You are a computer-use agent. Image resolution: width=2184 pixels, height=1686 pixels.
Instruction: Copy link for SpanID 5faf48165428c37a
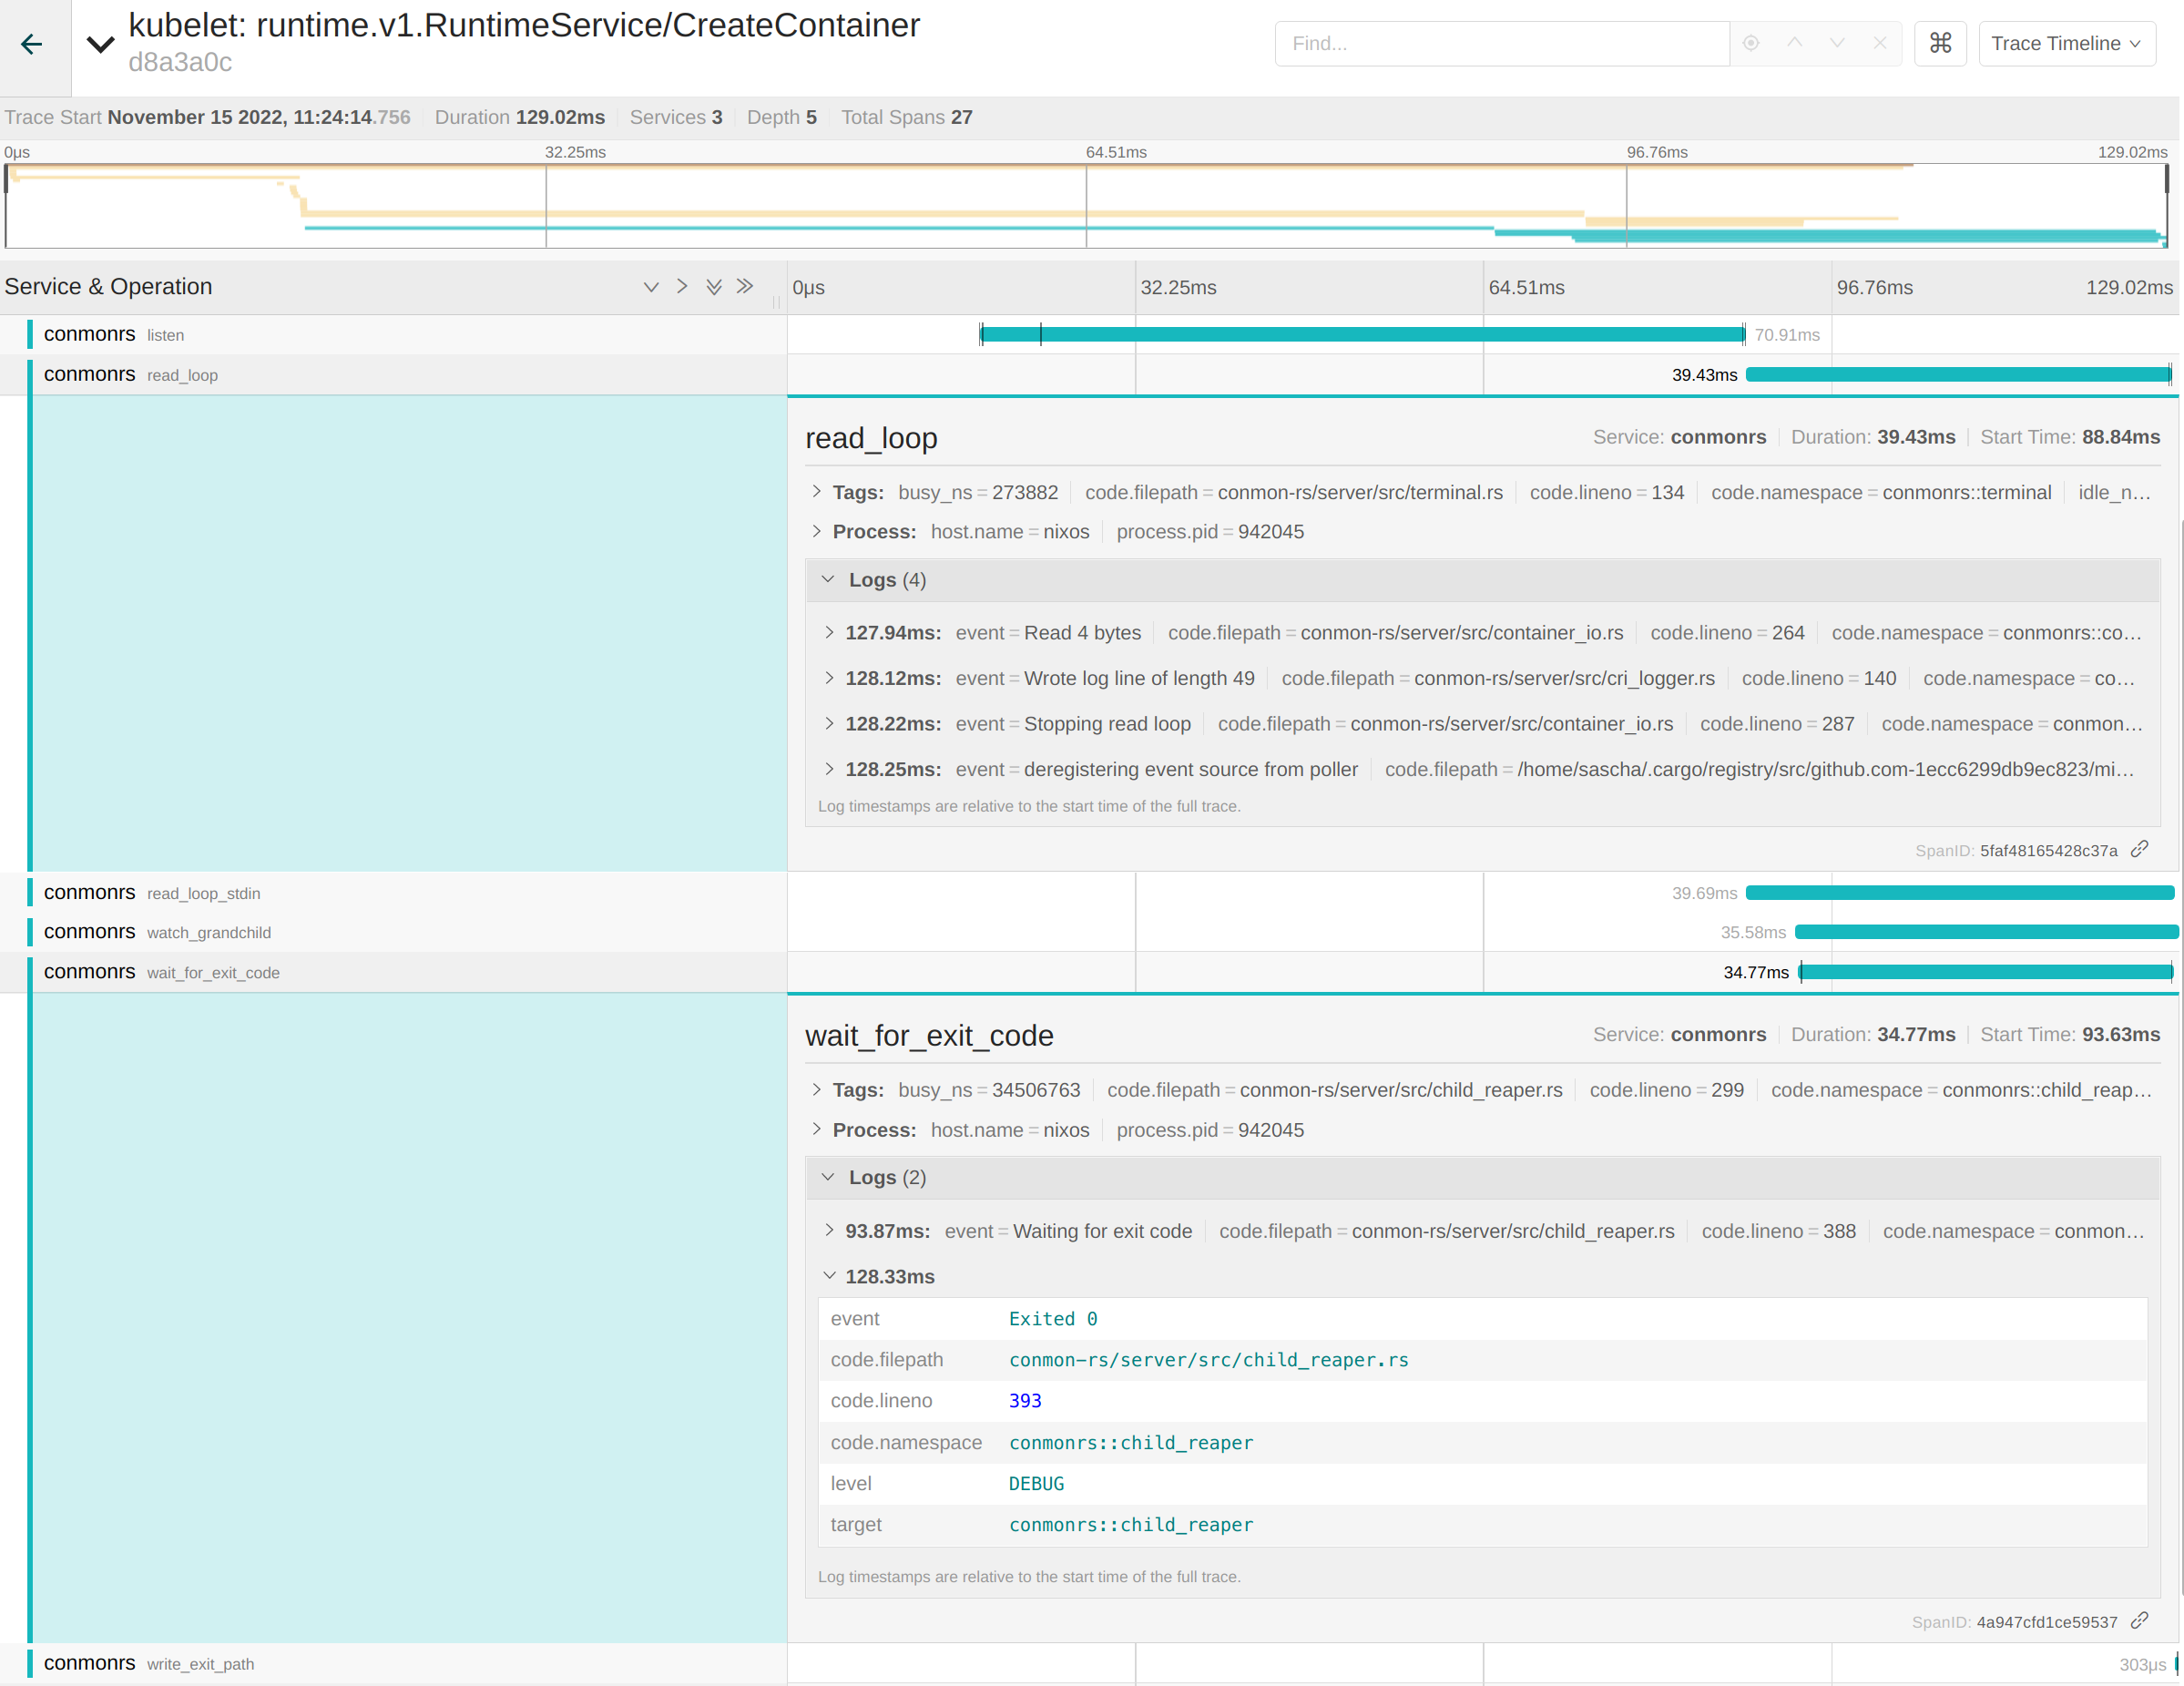[2140, 850]
